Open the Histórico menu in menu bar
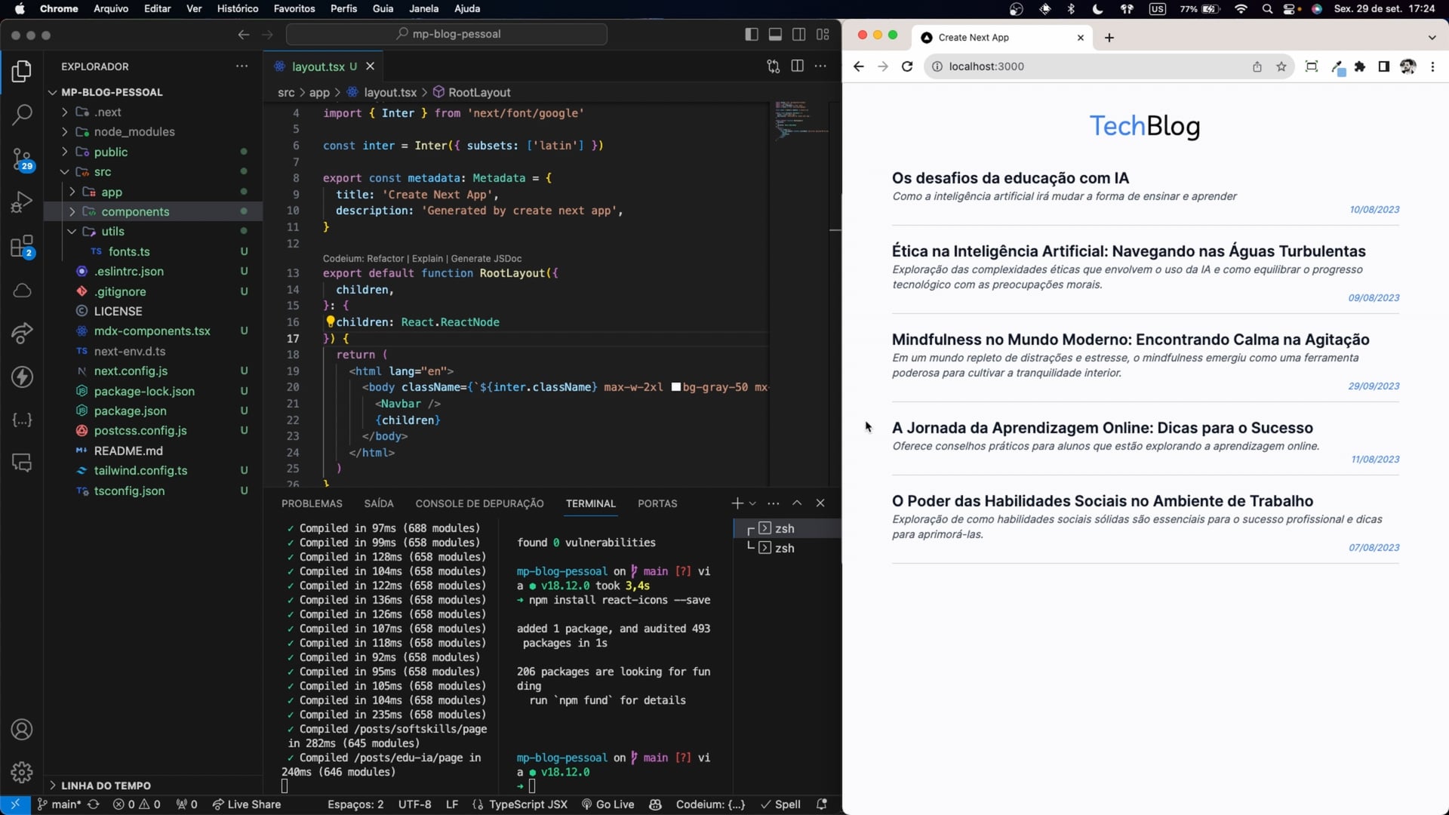1449x815 pixels. click(x=237, y=8)
